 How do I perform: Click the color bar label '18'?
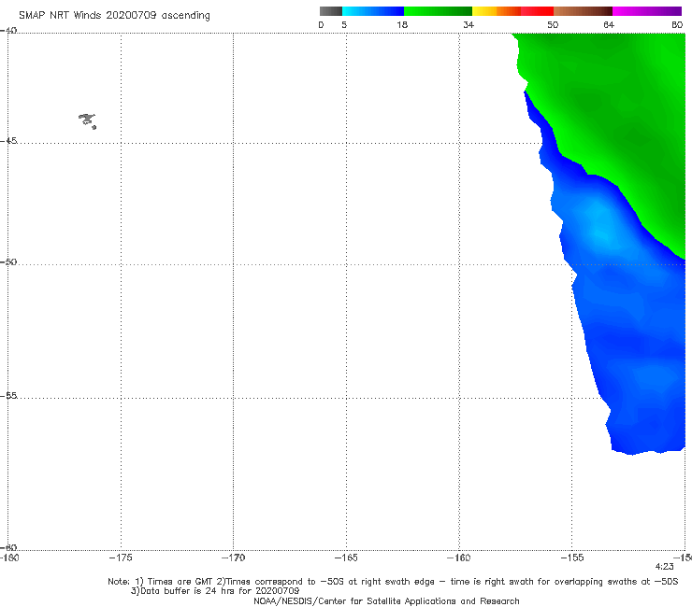click(401, 24)
